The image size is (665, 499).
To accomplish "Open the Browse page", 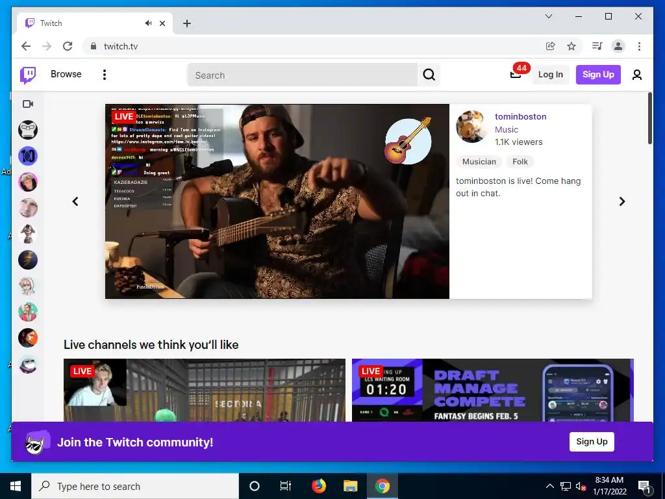I will coord(66,74).
